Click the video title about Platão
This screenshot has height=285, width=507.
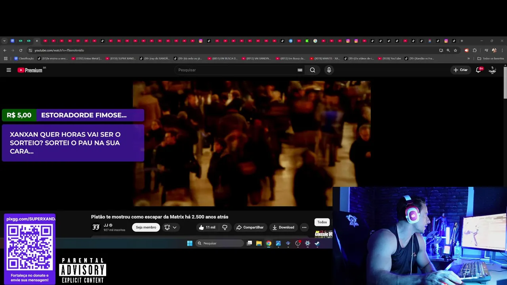[x=160, y=217]
